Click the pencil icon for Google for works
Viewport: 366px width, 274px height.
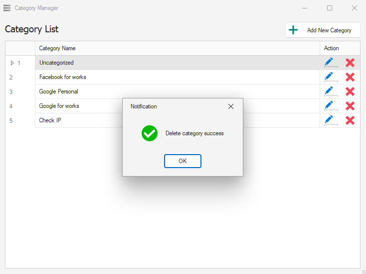(x=329, y=106)
